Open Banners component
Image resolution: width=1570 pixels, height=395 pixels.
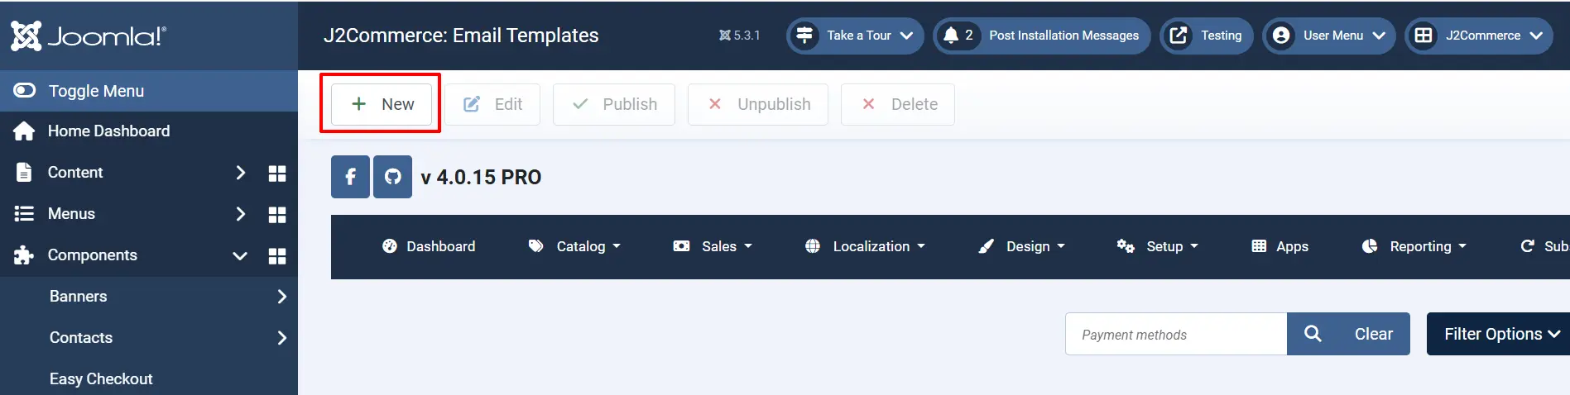coord(79,297)
